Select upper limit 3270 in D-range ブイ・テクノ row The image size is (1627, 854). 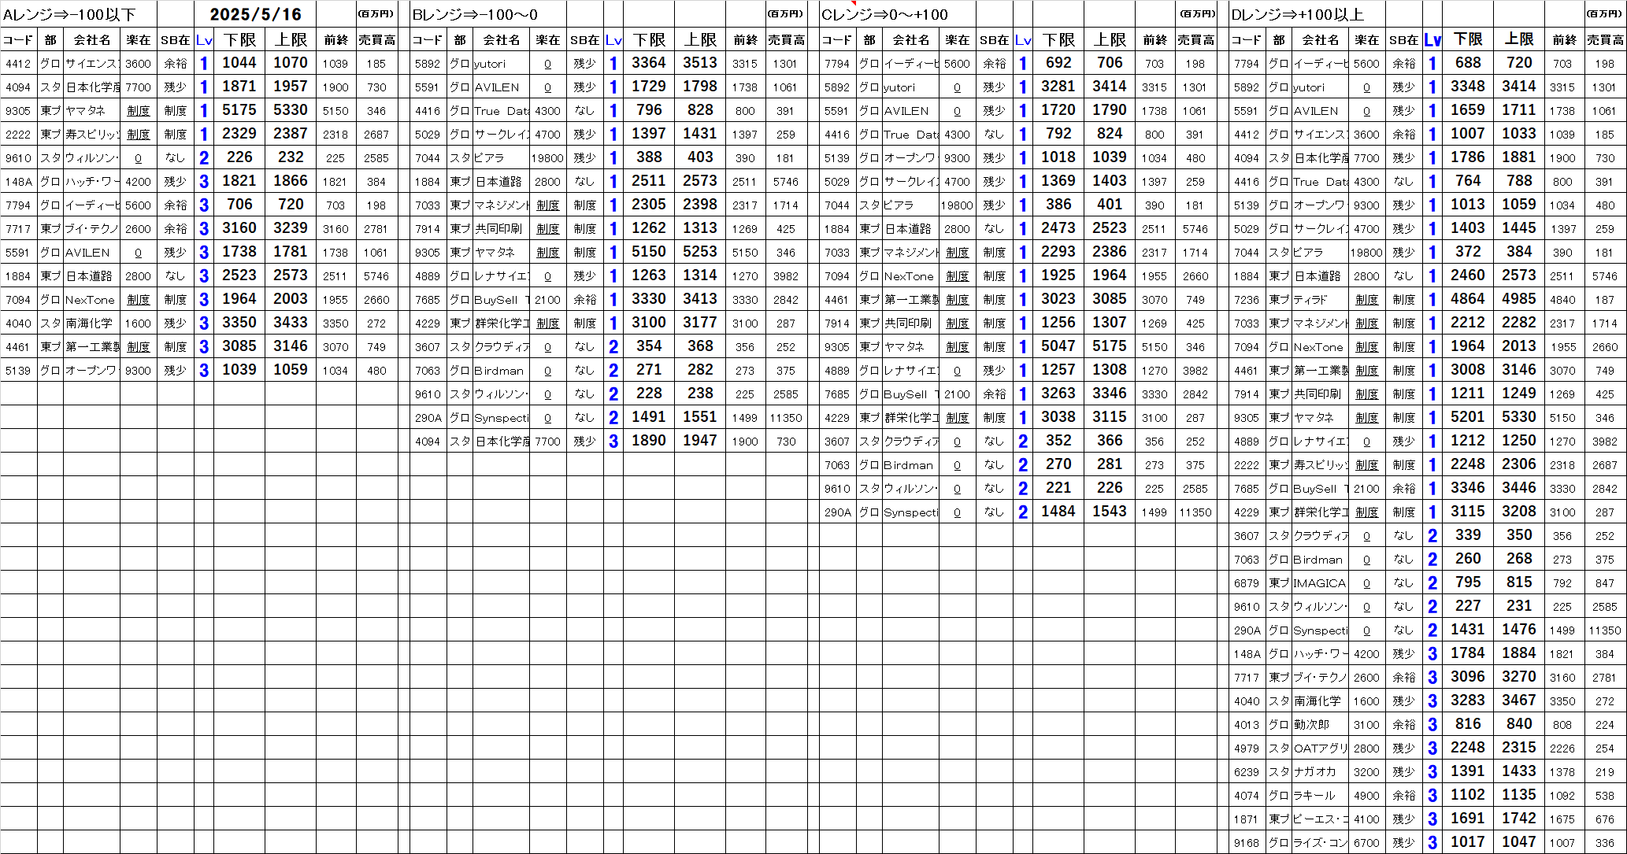[x=1519, y=677]
